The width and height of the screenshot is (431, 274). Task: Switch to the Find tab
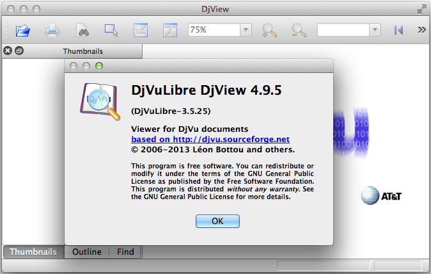[125, 252]
